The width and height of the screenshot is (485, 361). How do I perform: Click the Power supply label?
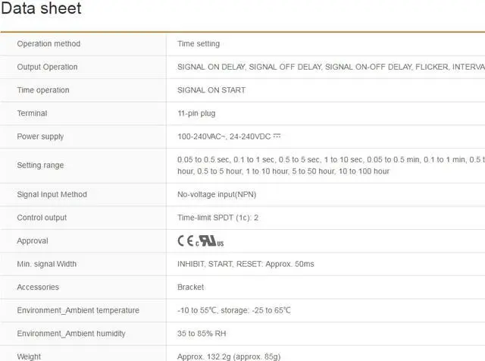pos(40,137)
